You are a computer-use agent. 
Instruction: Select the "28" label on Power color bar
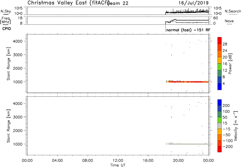tap(225, 44)
